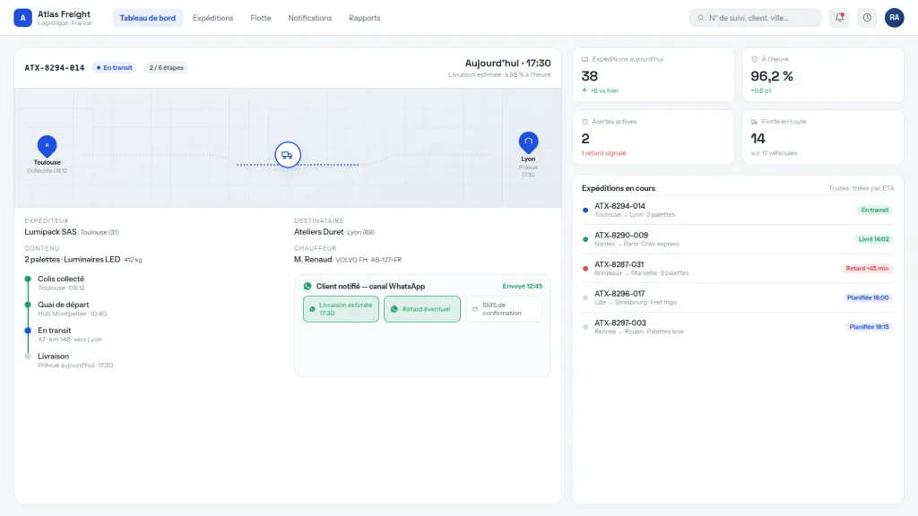Click the Lyon destination map pin
918x516 pixels.
tap(528, 142)
